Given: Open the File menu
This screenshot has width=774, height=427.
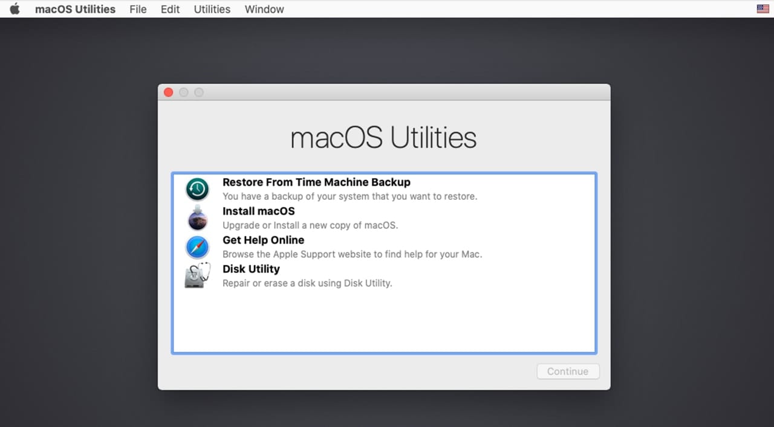Looking at the screenshot, I should pos(138,9).
